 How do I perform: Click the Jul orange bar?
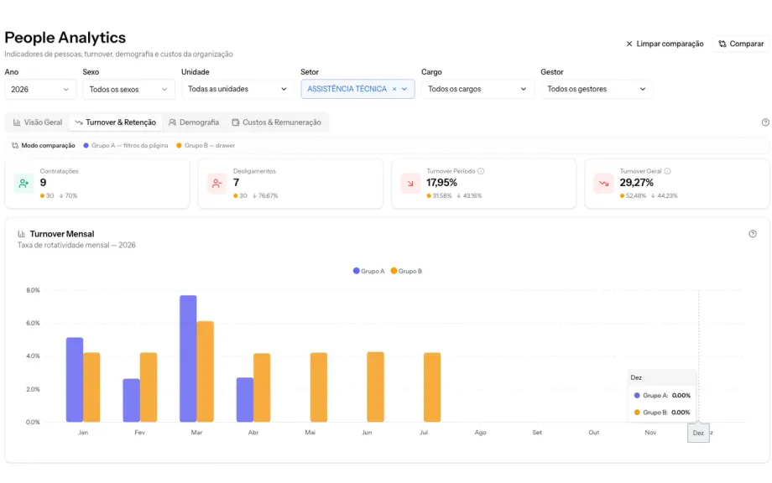coord(432,387)
